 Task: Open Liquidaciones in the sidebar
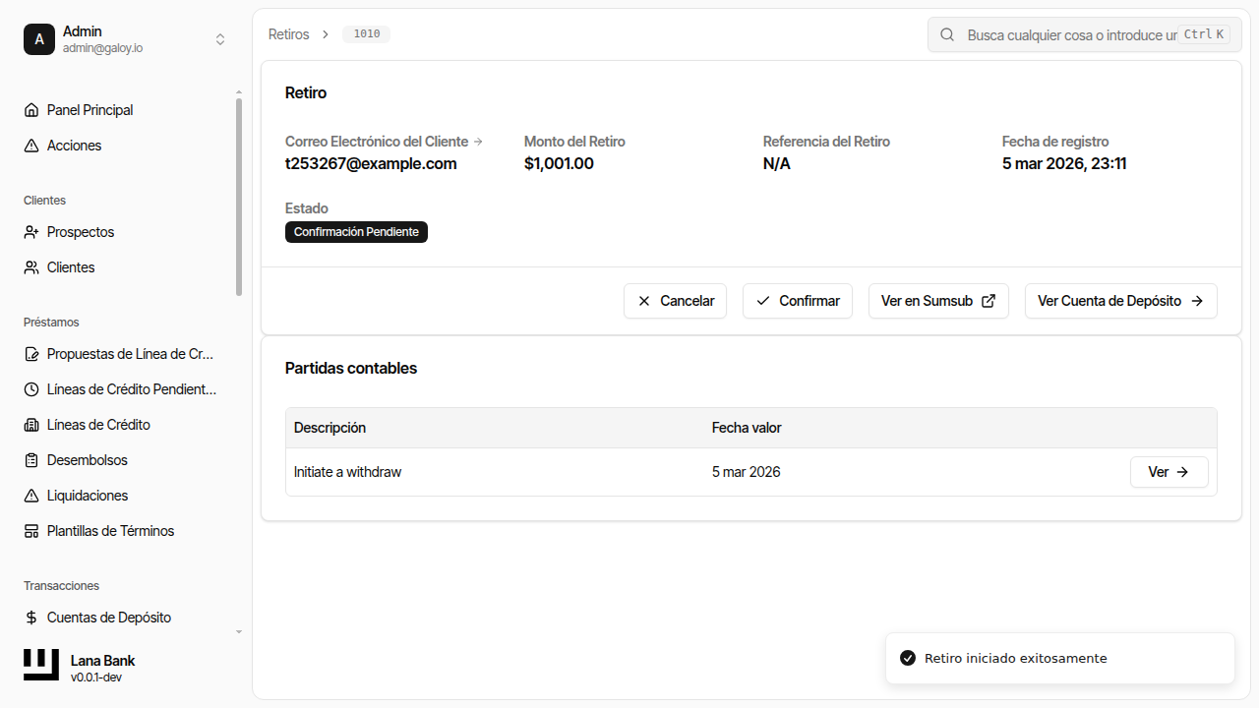tap(88, 496)
